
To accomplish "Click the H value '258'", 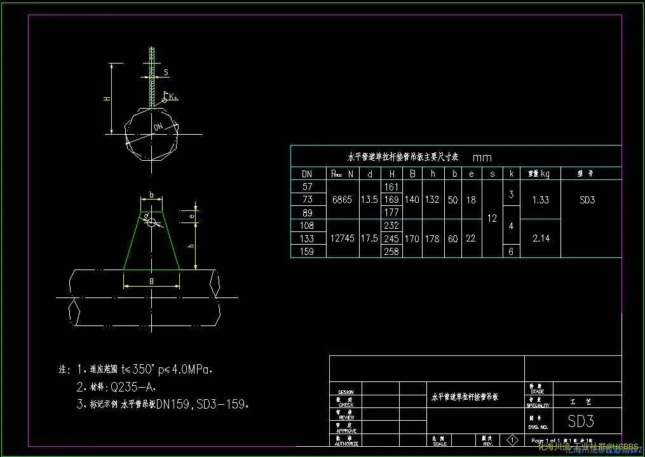I will click(x=391, y=251).
